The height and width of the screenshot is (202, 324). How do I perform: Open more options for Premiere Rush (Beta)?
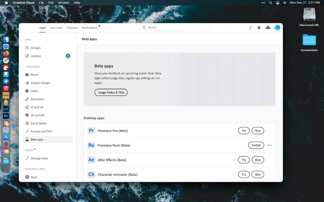pyautogui.click(x=269, y=145)
